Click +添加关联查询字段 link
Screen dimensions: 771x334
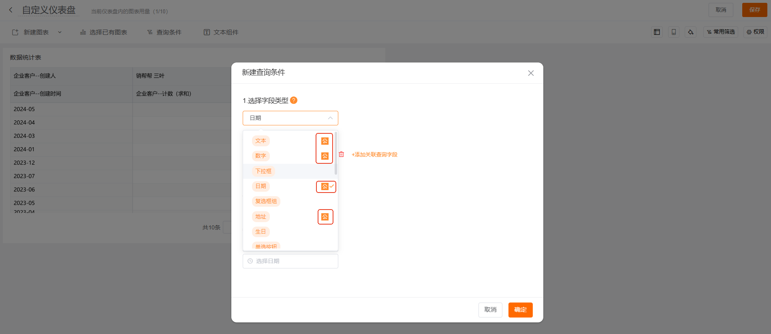(x=374, y=154)
